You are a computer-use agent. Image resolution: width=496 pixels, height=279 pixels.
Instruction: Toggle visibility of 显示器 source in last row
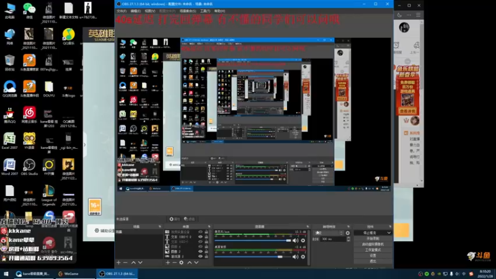(x=200, y=256)
